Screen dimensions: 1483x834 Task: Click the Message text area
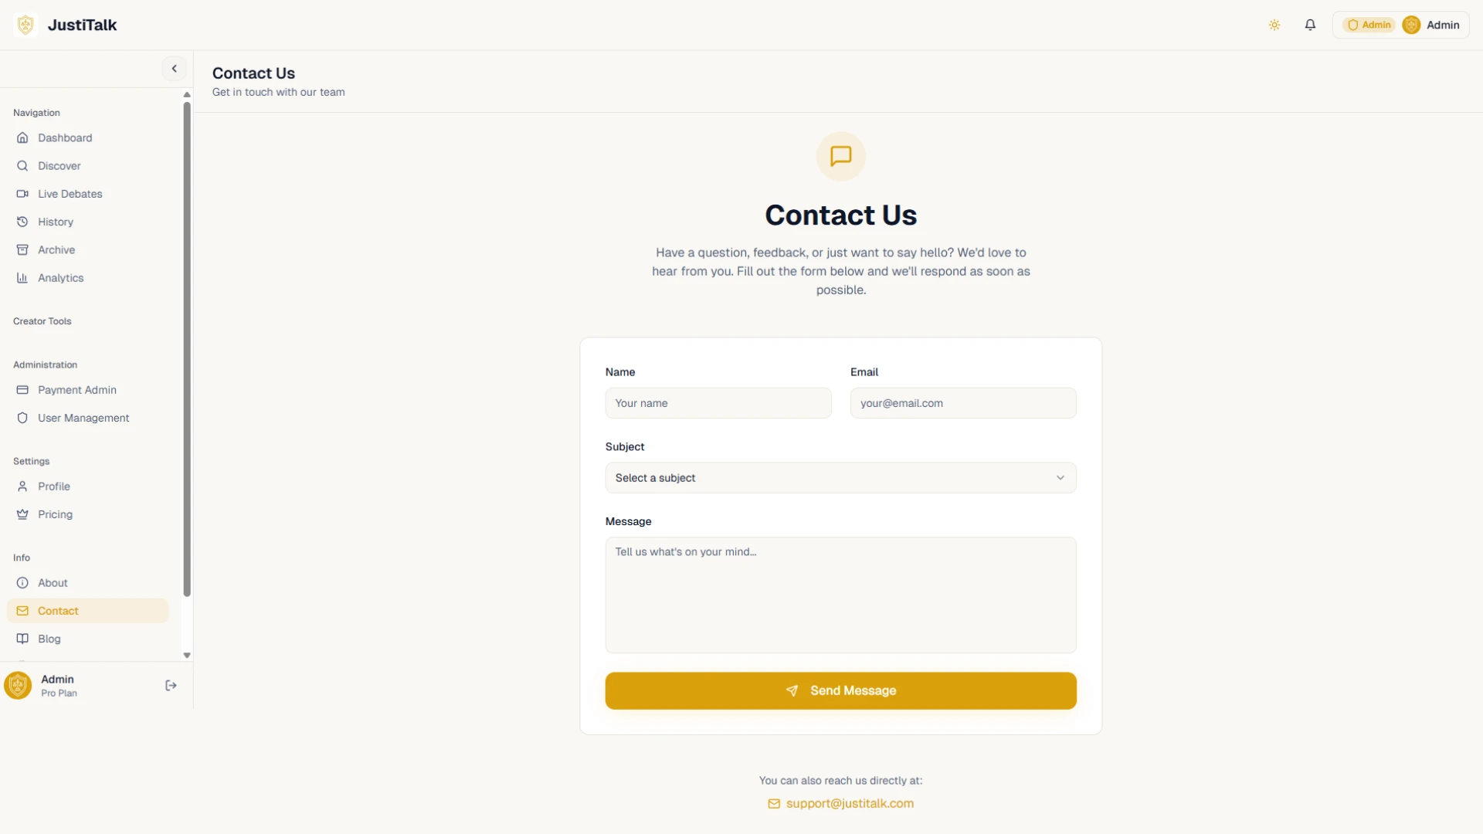tap(840, 595)
